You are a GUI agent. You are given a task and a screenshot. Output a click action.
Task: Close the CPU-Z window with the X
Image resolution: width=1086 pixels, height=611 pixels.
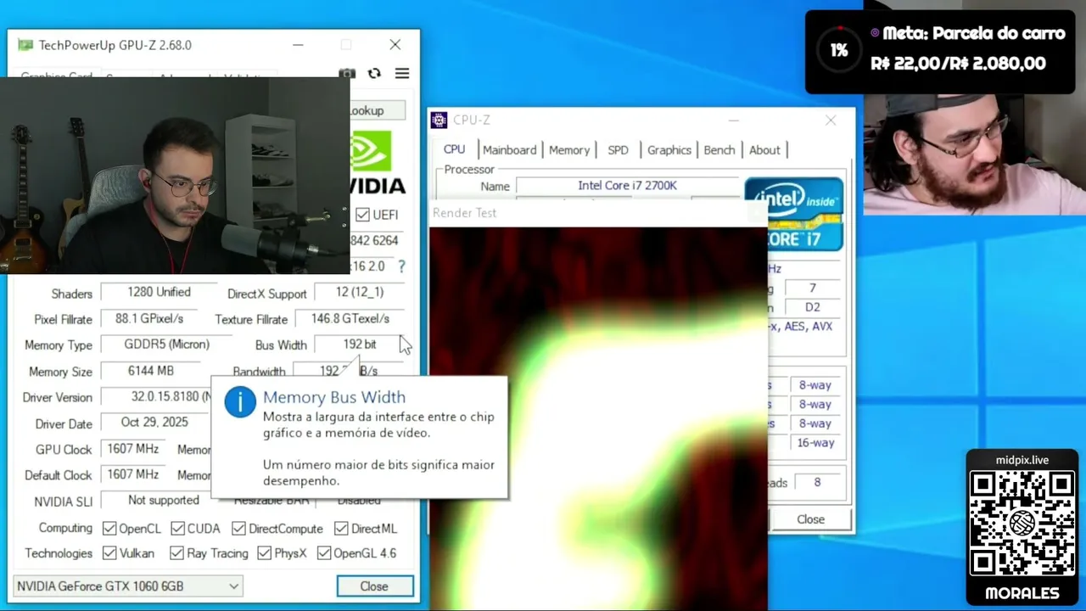(831, 121)
